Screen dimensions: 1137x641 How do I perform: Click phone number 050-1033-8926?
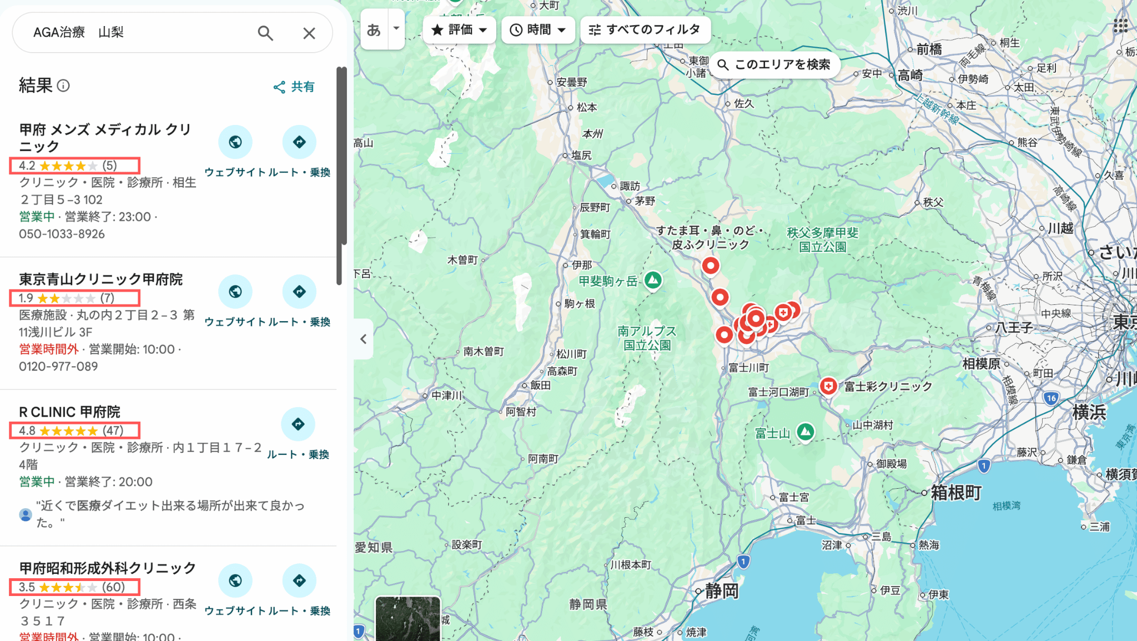point(62,234)
